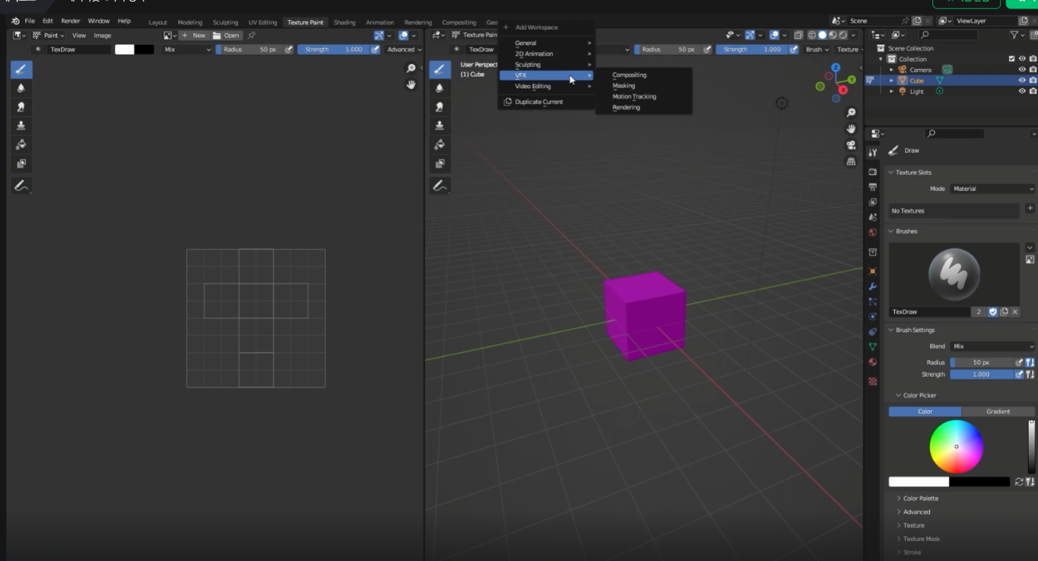The height and width of the screenshot is (561, 1038).
Task: Open the Paint mode dropdown in image editor
Action: [x=49, y=35]
